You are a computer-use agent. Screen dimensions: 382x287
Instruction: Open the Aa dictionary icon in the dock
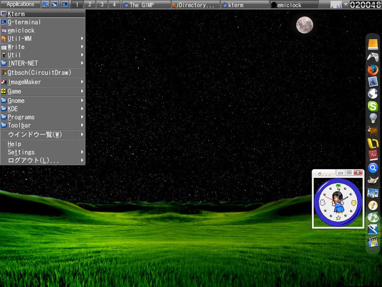373,156
